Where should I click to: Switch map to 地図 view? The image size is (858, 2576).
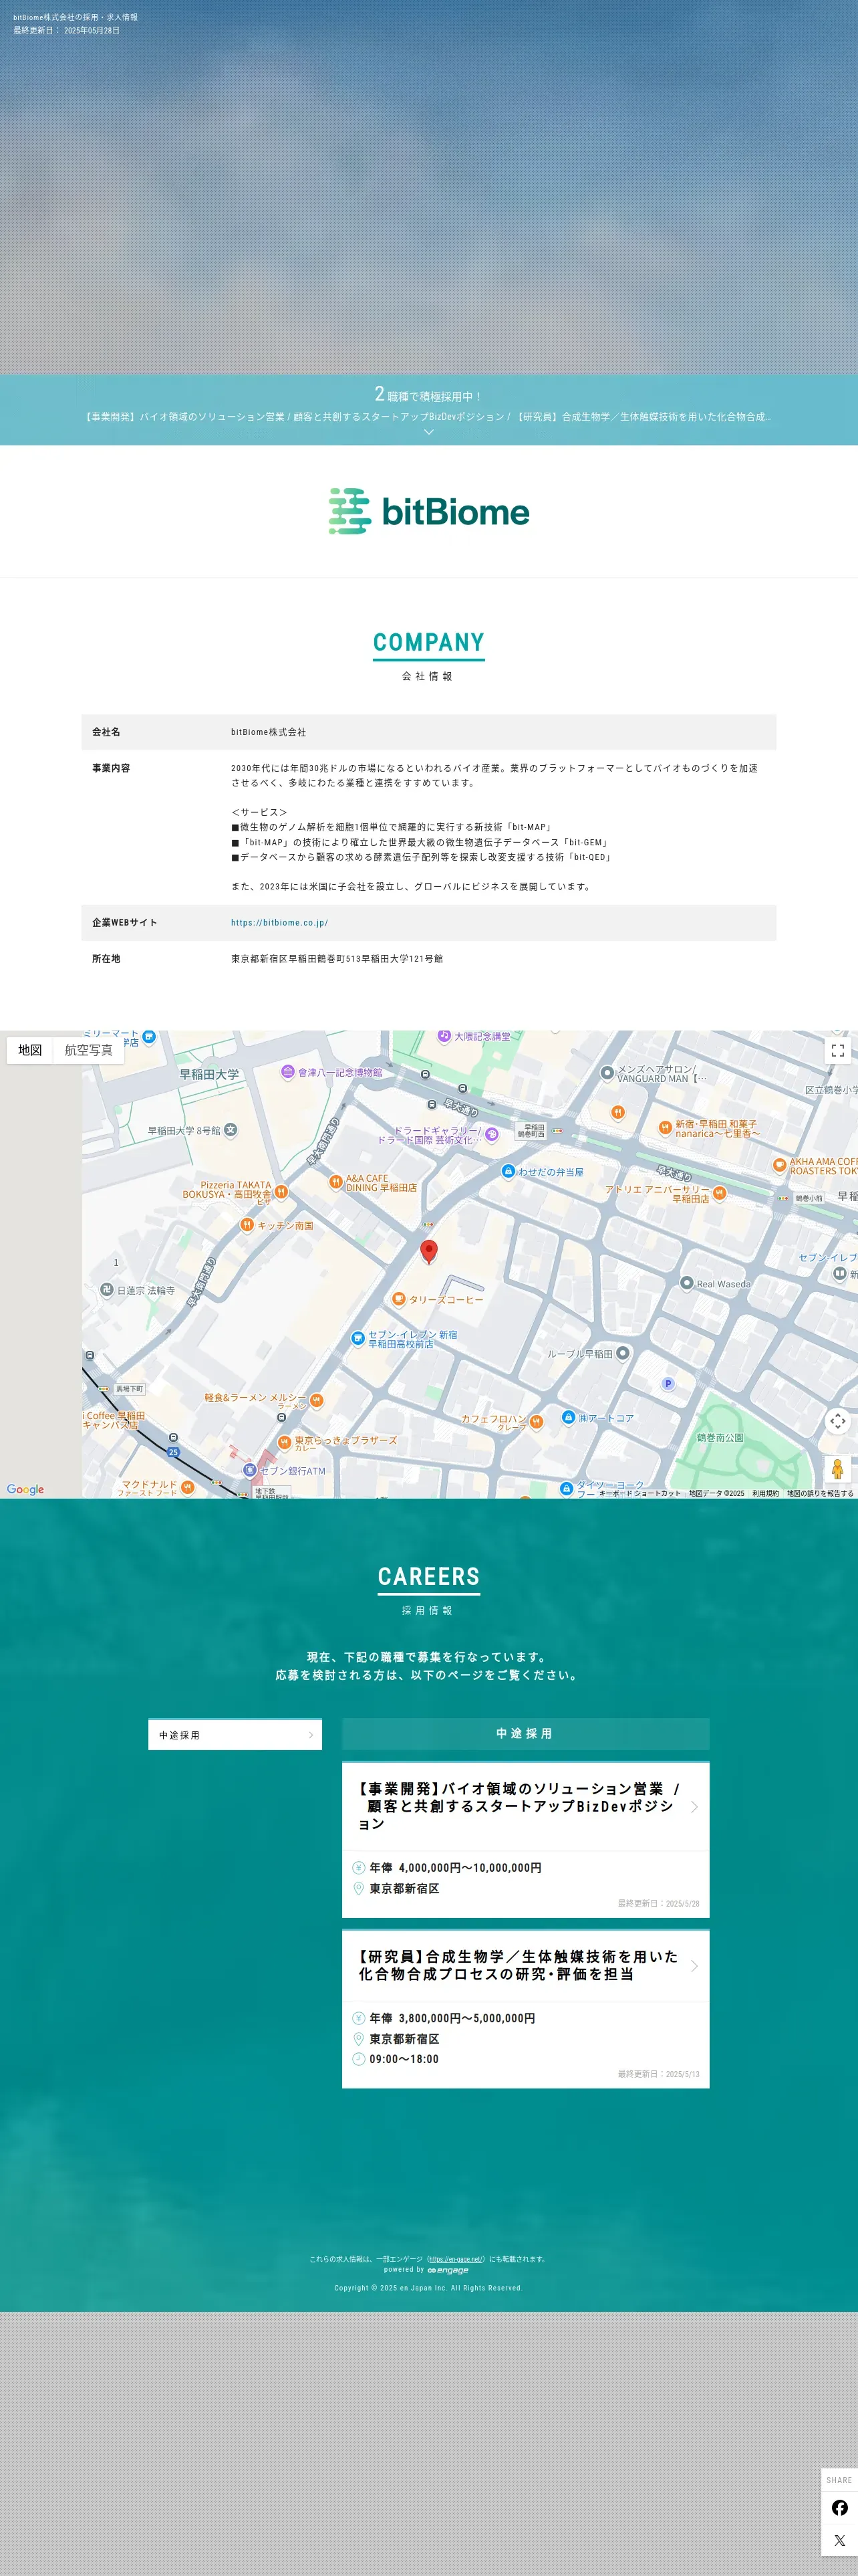[30, 1050]
